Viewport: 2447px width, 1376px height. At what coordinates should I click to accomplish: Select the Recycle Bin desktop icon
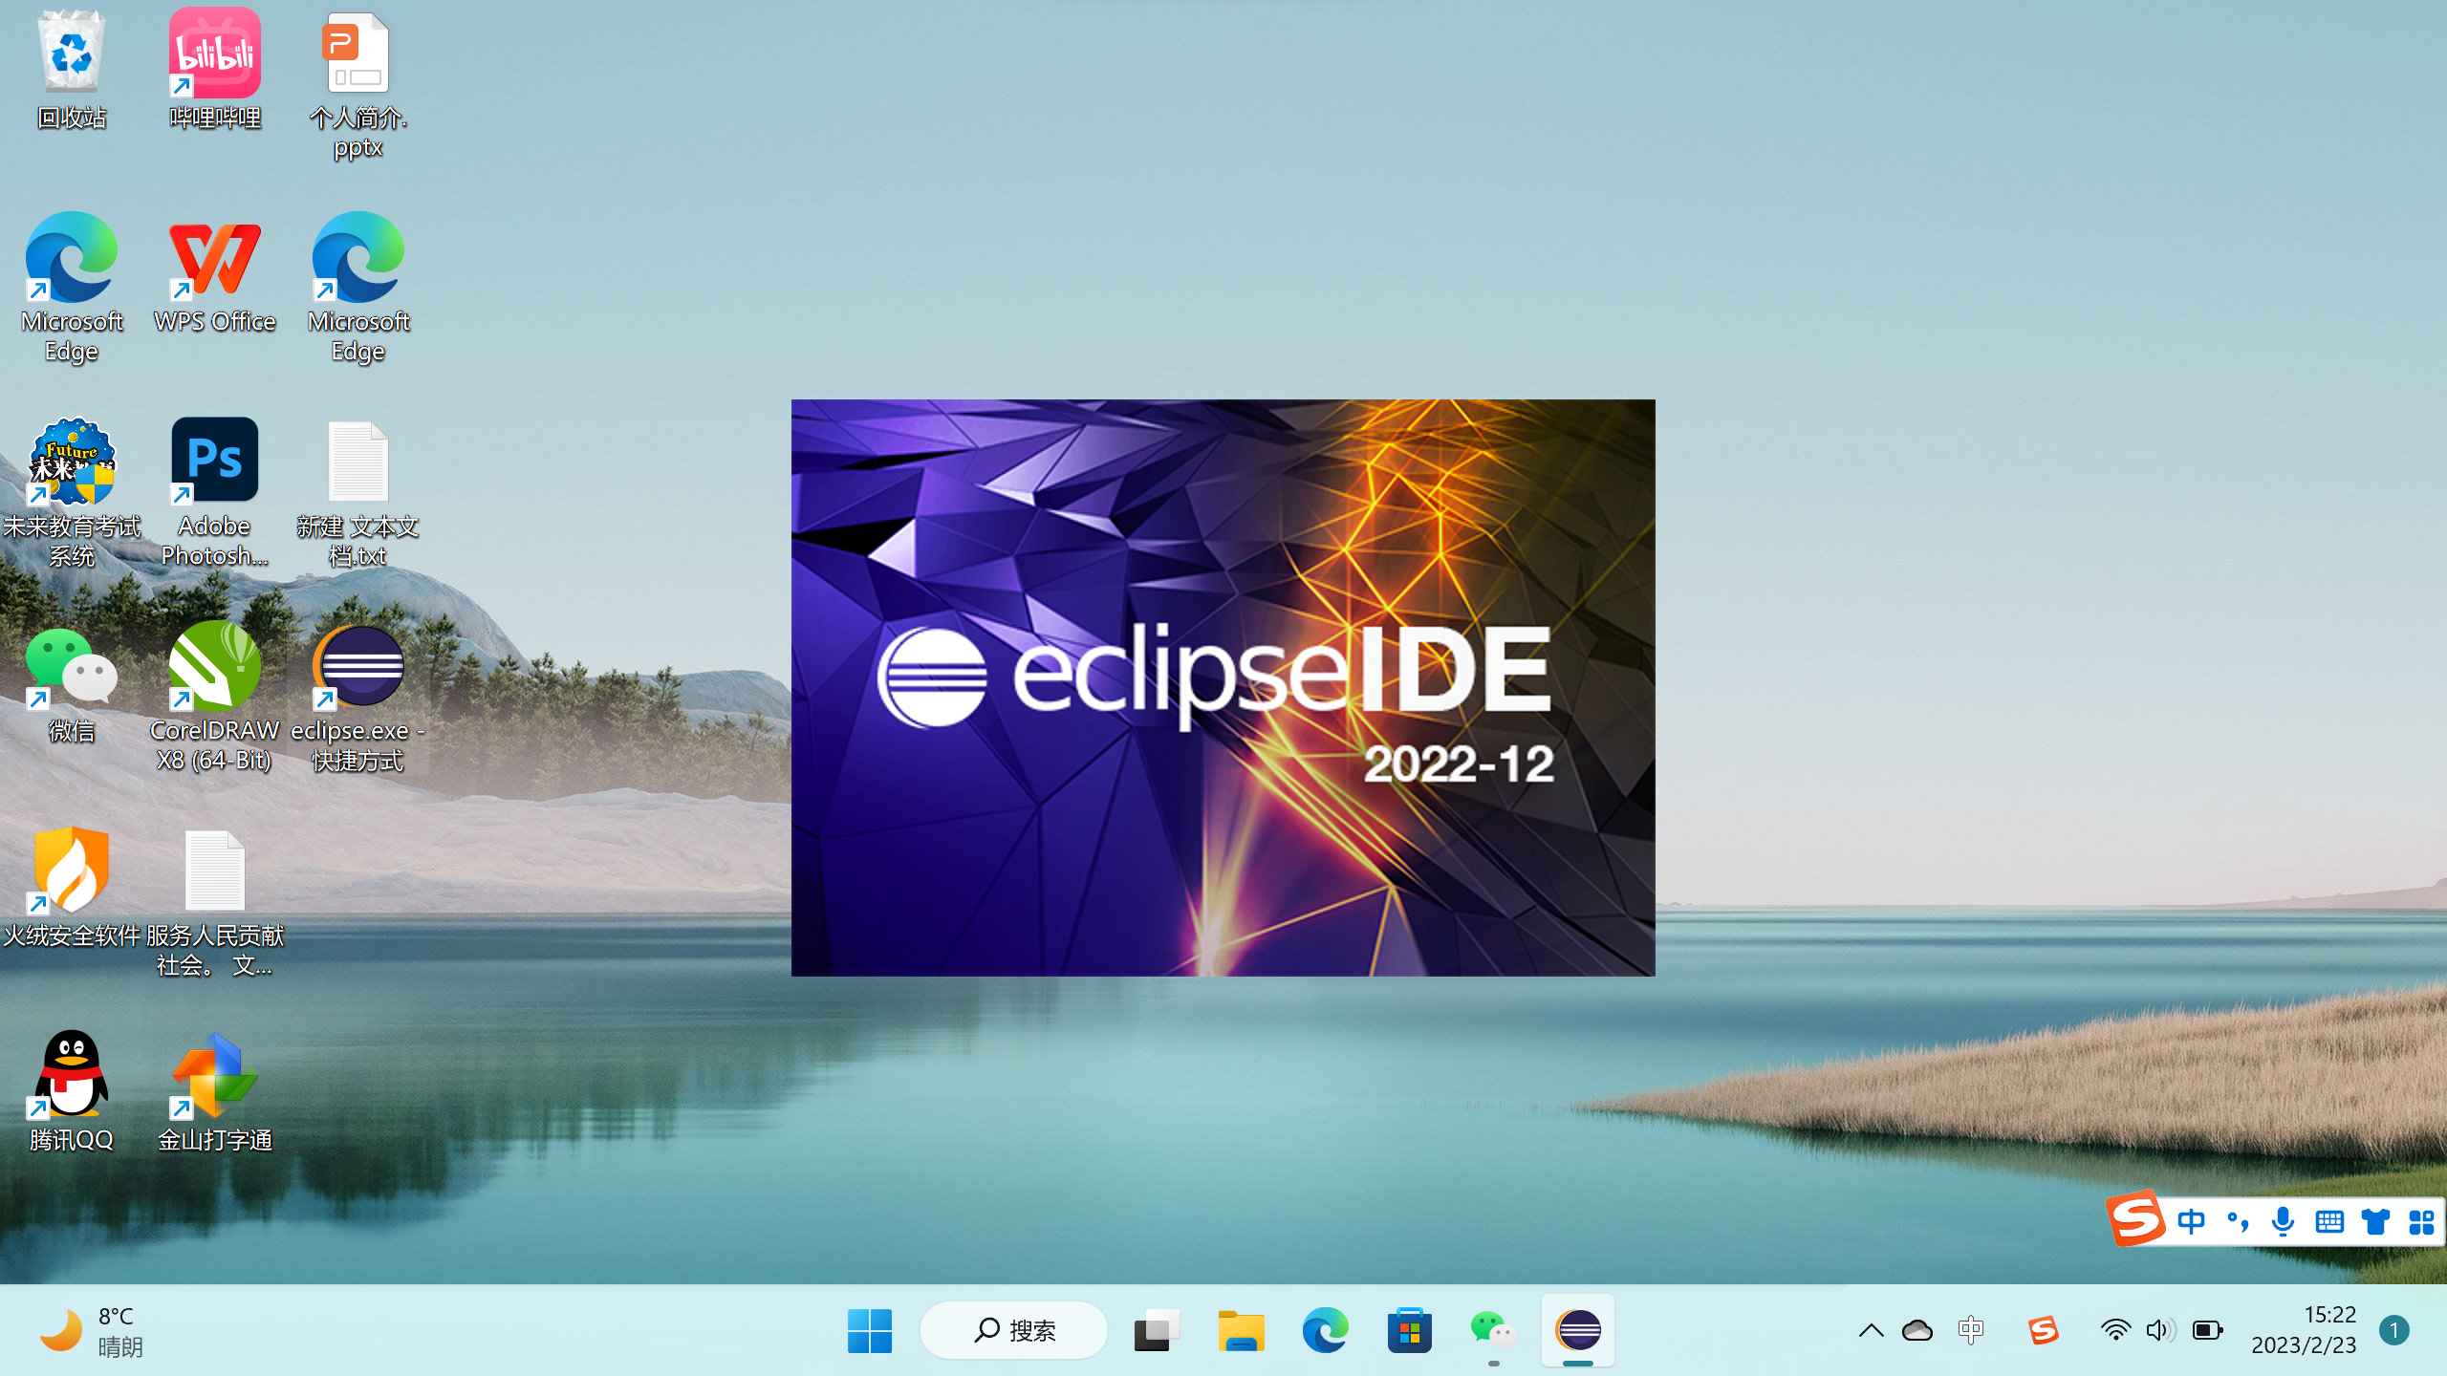[72, 69]
